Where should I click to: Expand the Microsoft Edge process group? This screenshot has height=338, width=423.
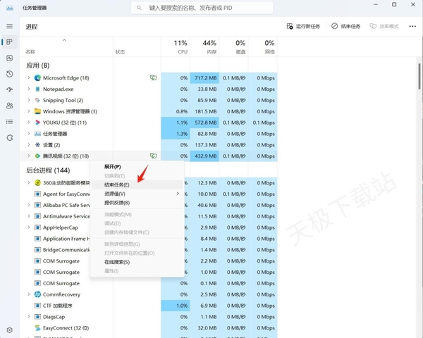(x=29, y=77)
